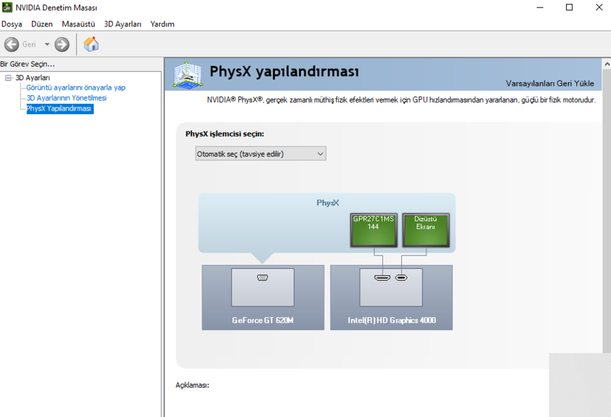Viewport: 611px width, 417px height.
Task: Click the PhysX label in diagram
Action: (x=328, y=203)
